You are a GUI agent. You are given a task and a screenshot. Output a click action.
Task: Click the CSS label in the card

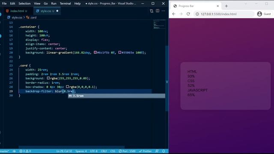point(191,81)
